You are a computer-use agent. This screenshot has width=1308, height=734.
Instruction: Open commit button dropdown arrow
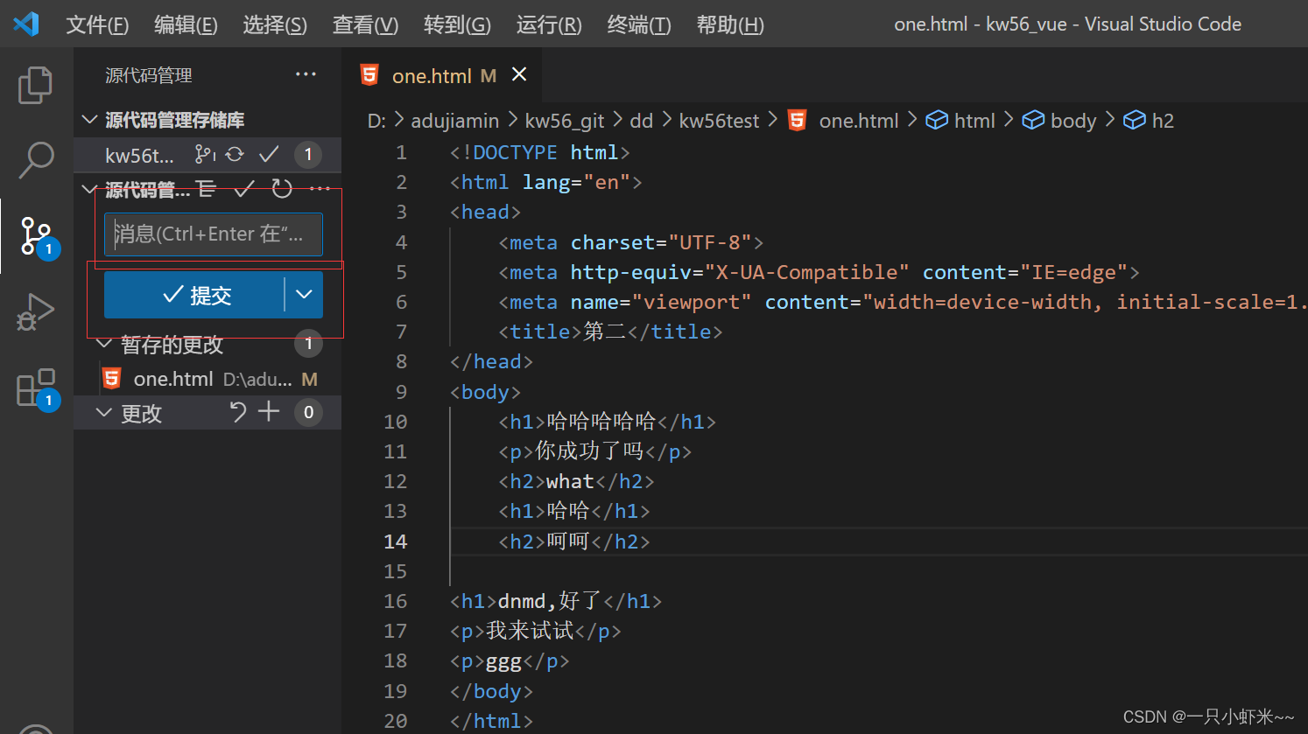pyautogui.click(x=304, y=295)
